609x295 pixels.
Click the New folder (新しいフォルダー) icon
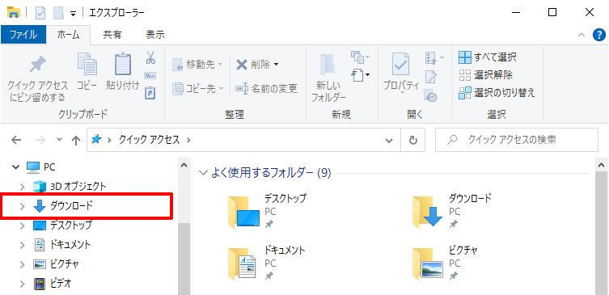328,65
